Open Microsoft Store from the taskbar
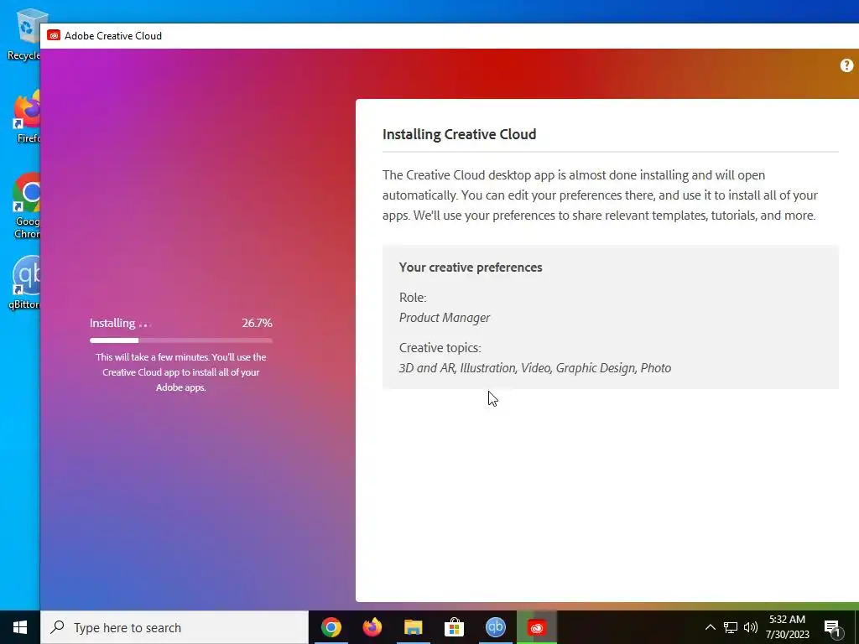859x644 pixels. pyautogui.click(x=454, y=627)
